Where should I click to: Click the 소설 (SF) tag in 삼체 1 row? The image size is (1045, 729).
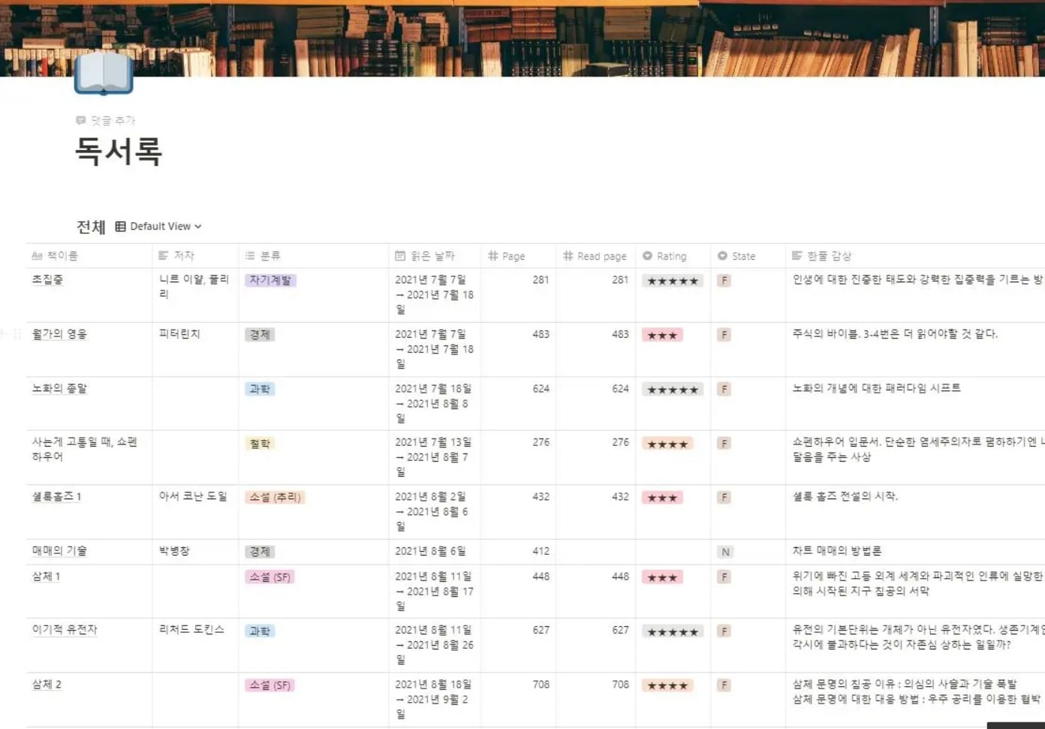pyautogui.click(x=270, y=577)
